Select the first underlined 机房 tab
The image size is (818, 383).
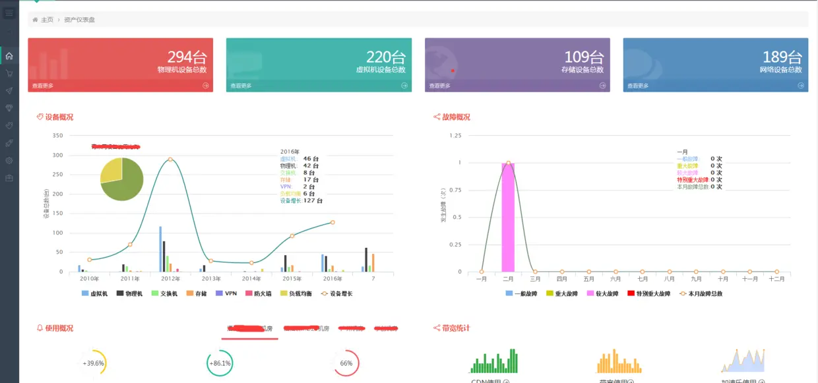click(249, 328)
